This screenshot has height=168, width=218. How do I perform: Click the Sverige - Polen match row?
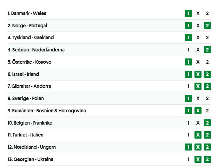(x=109, y=98)
